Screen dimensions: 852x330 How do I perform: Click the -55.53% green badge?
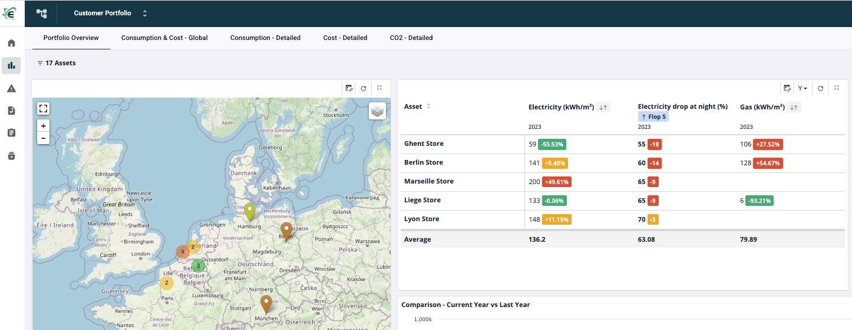tap(552, 144)
